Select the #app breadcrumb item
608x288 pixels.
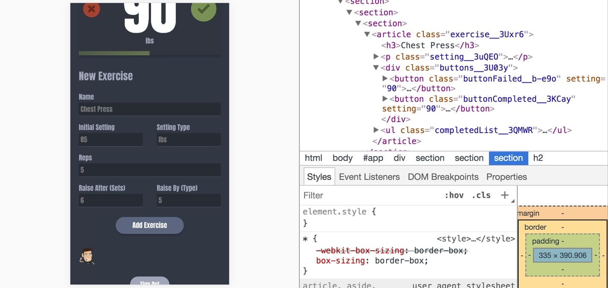coord(373,158)
